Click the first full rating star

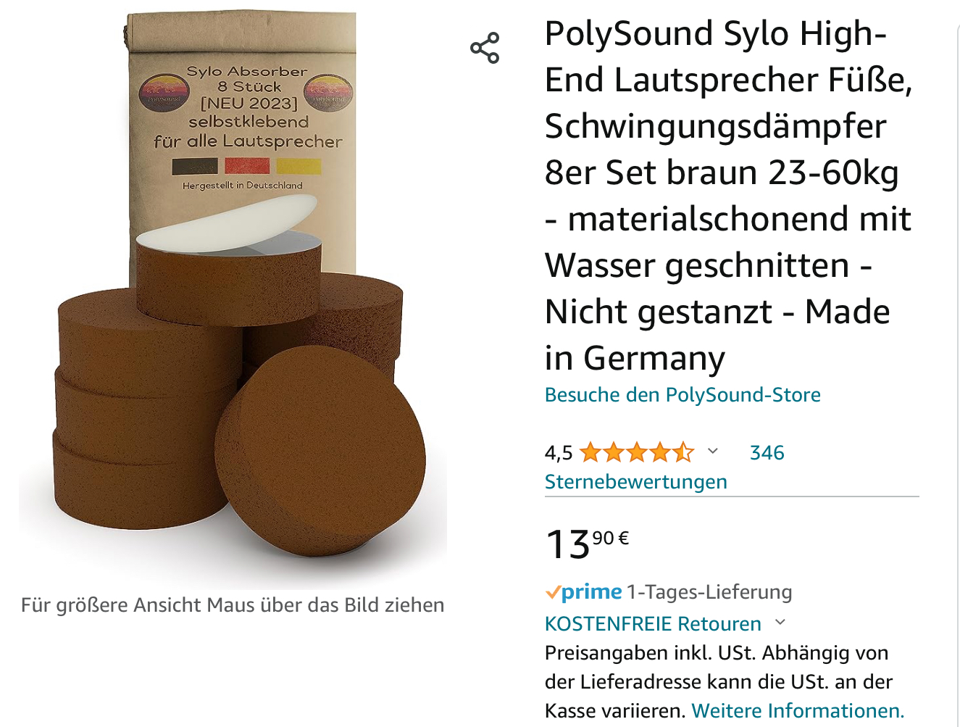[590, 452]
